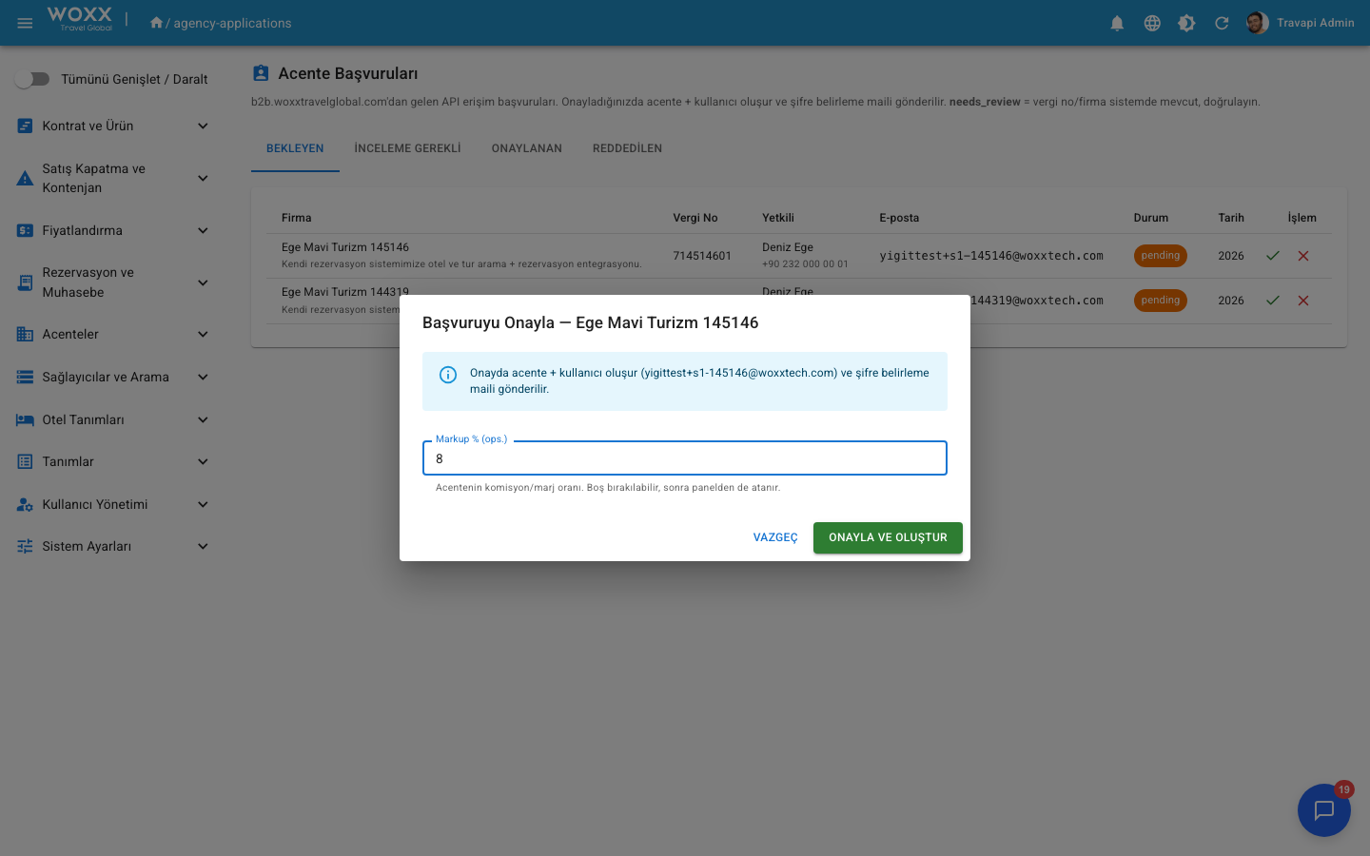The width and height of the screenshot is (1370, 856).
Task: Expand Satış Kapatma ve Kontenjan chevron
Action: point(203,178)
